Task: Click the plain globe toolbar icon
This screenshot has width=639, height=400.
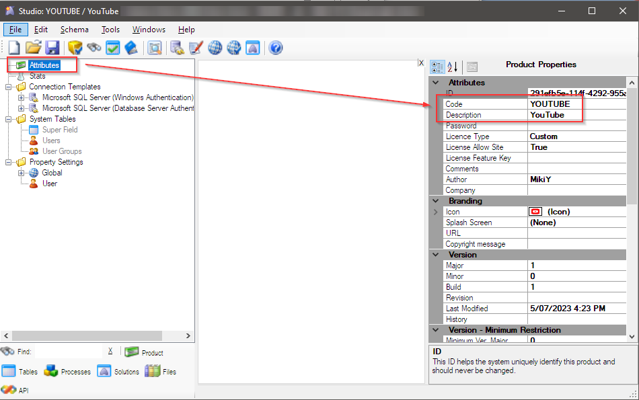Action: tap(215, 48)
